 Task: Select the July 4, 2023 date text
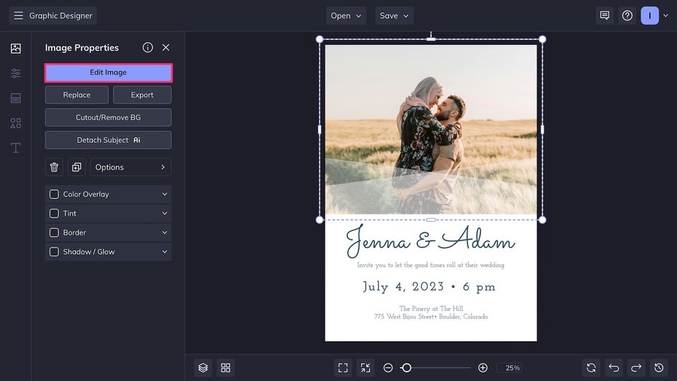[x=429, y=287]
